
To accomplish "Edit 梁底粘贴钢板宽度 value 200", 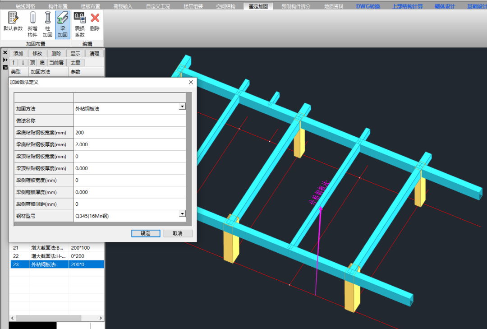I will (x=129, y=133).
